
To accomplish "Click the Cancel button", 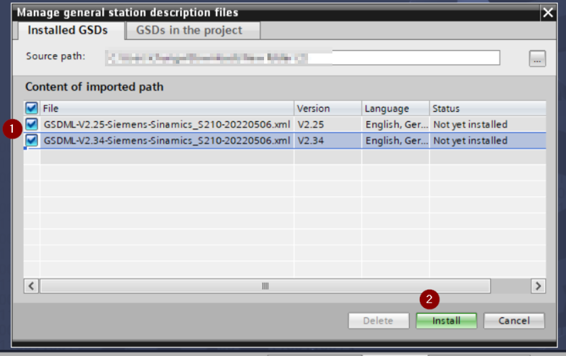I will point(514,321).
